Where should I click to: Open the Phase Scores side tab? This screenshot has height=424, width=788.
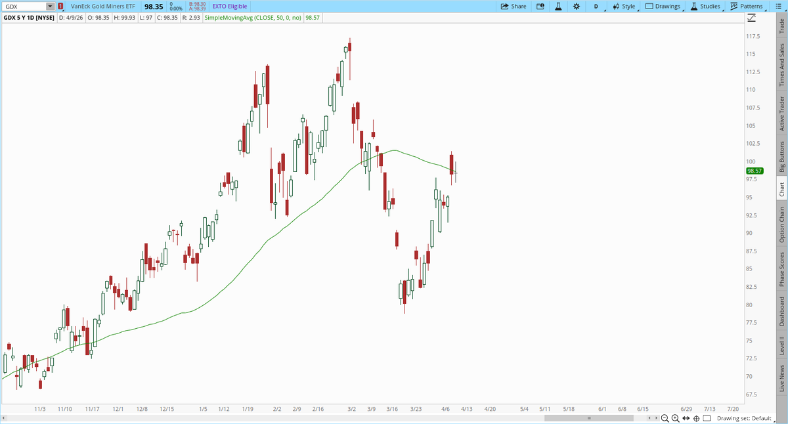(x=781, y=270)
